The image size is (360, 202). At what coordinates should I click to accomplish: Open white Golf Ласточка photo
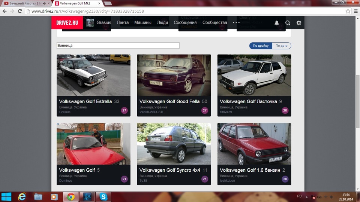click(x=254, y=75)
